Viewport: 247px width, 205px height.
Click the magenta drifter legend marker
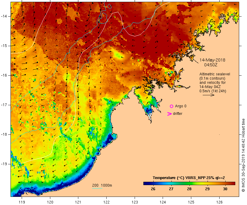[x=169, y=114]
